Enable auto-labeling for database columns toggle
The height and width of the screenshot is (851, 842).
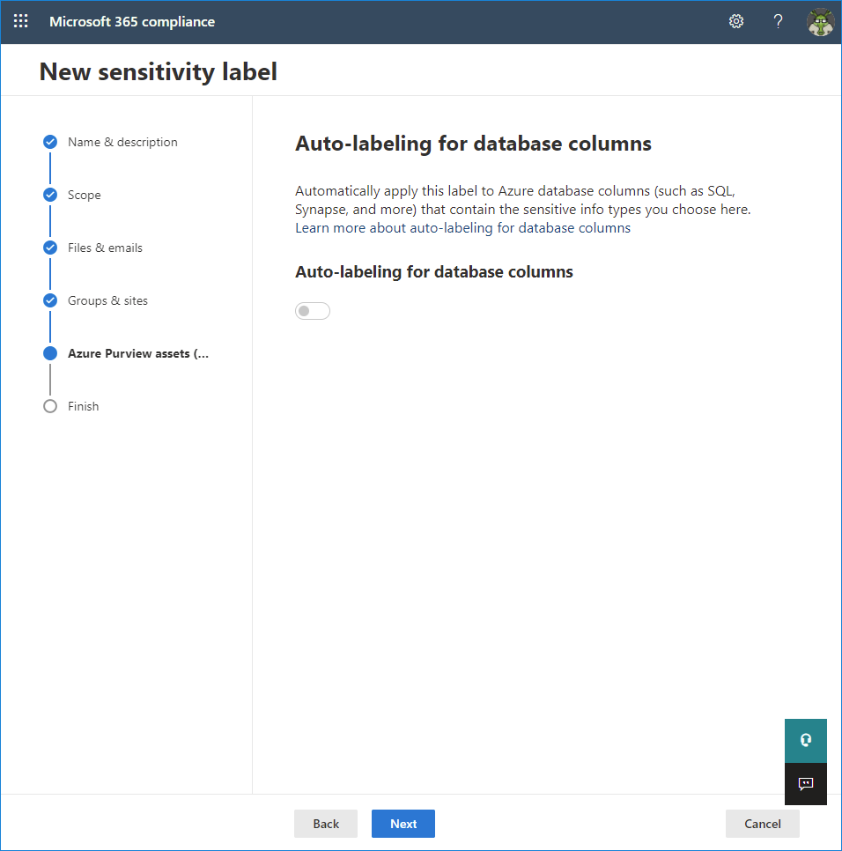[313, 311]
